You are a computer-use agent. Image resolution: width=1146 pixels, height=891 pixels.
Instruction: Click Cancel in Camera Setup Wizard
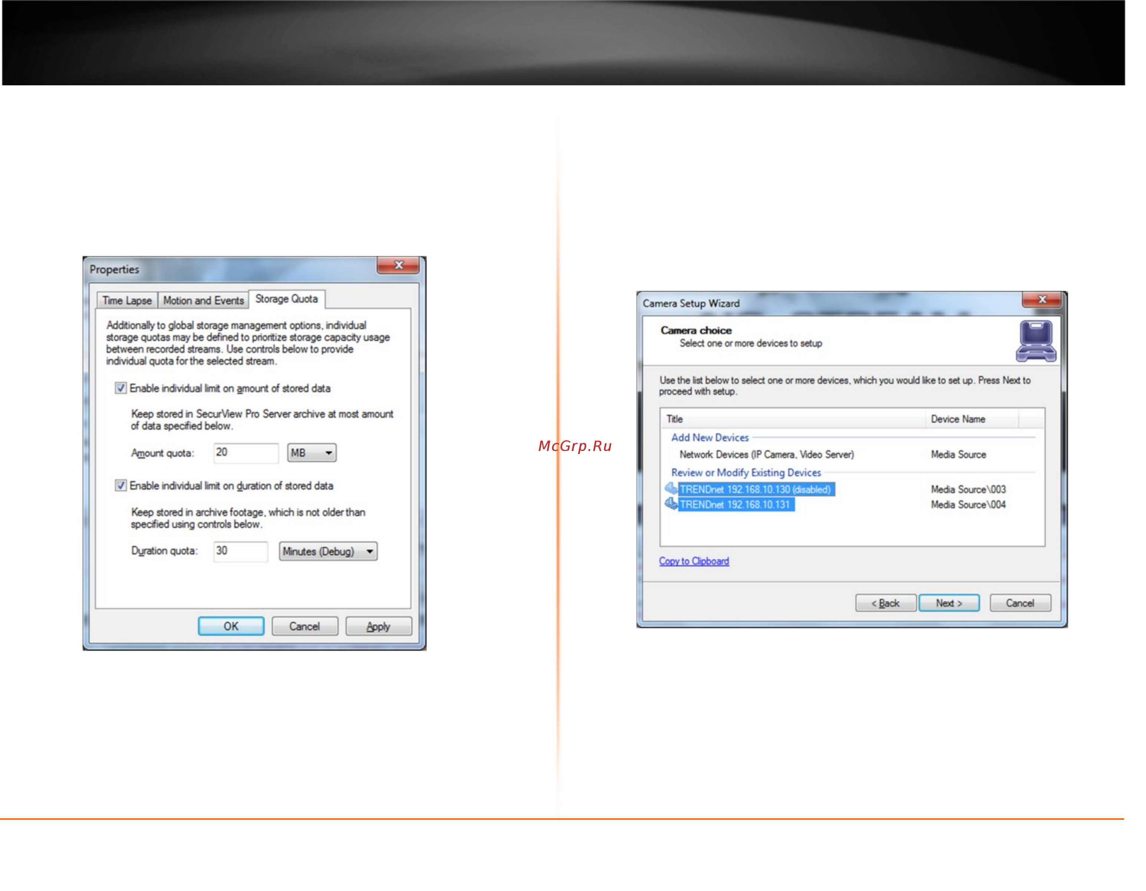[1020, 603]
